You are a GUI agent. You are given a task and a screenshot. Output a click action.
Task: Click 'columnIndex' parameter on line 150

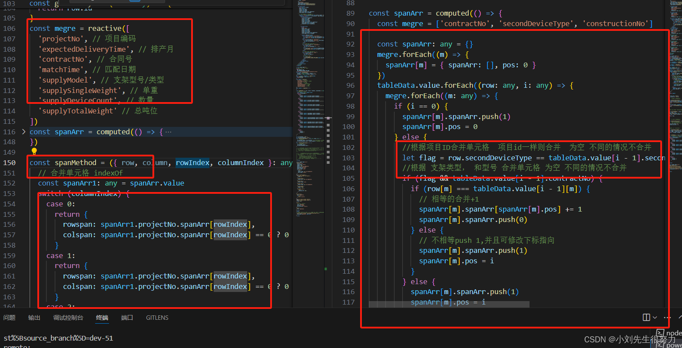pos(241,162)
